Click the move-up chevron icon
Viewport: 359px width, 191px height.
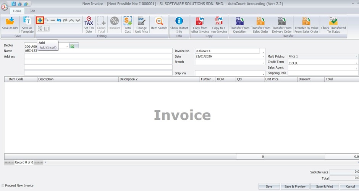(x=71, y=21)
